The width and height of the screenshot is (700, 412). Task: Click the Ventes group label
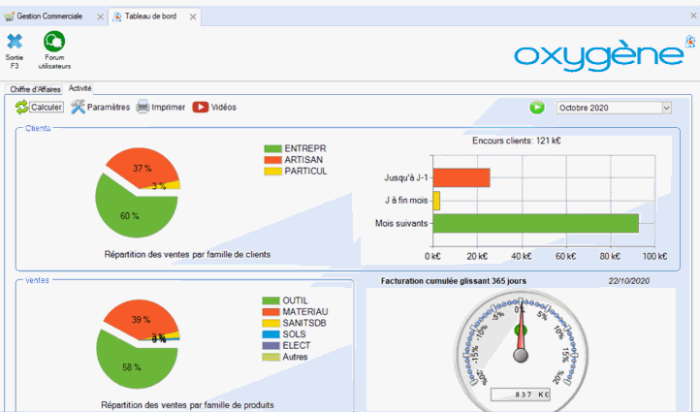point(37,280)
